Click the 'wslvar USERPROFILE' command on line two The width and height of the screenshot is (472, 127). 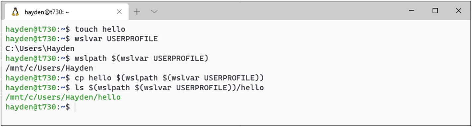pyautogui.click(x=116, y=39)
